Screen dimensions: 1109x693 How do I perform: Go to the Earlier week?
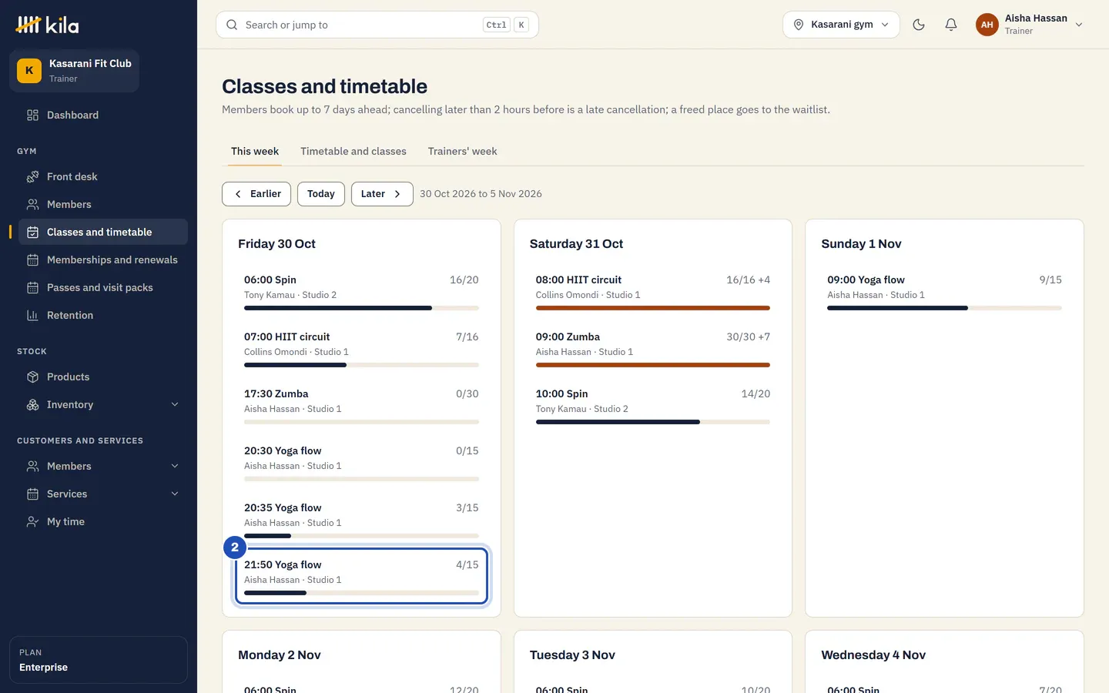tap(256, 194)
